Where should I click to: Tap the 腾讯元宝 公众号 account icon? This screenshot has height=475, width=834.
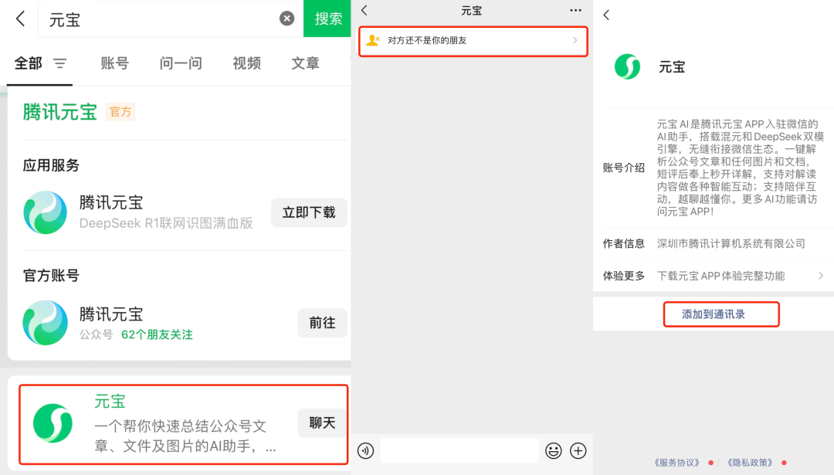pos(46,323)
